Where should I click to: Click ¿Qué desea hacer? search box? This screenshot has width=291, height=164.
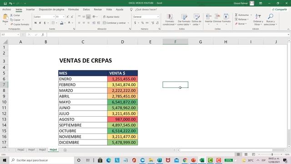point(146,9)
